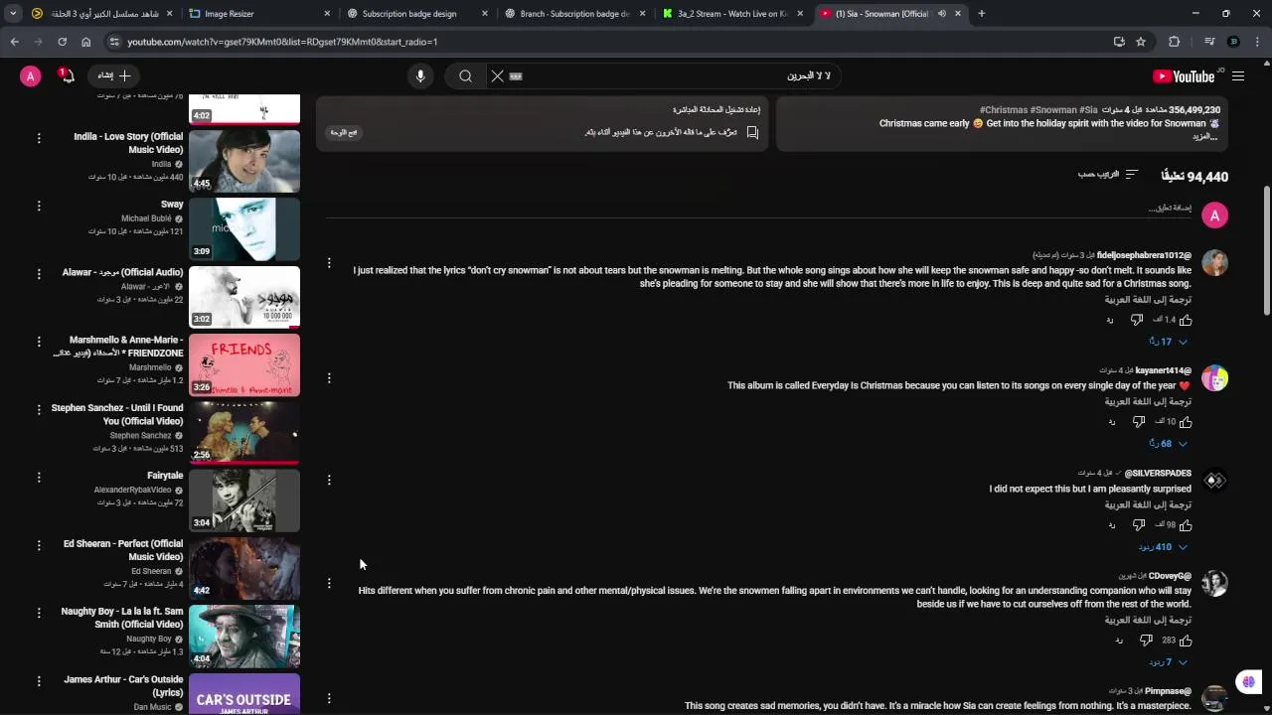The height and width of the screenshot is (715, 1272).
Task: Open more options for Sway video
Action: 39,206
